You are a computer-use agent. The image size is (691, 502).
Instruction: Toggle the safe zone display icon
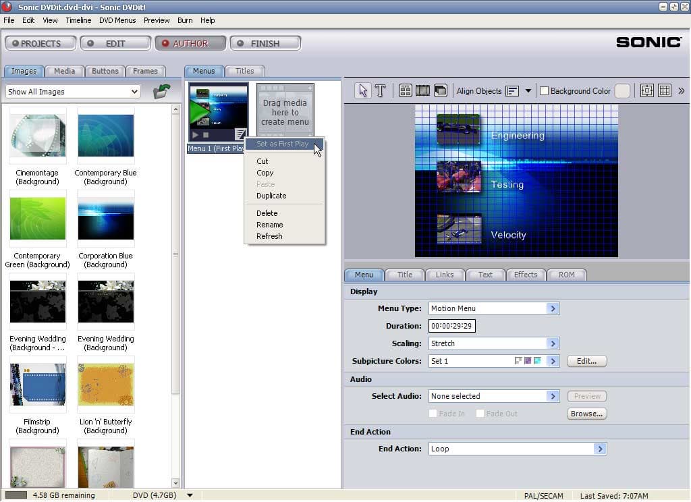[x=646, y=91]
